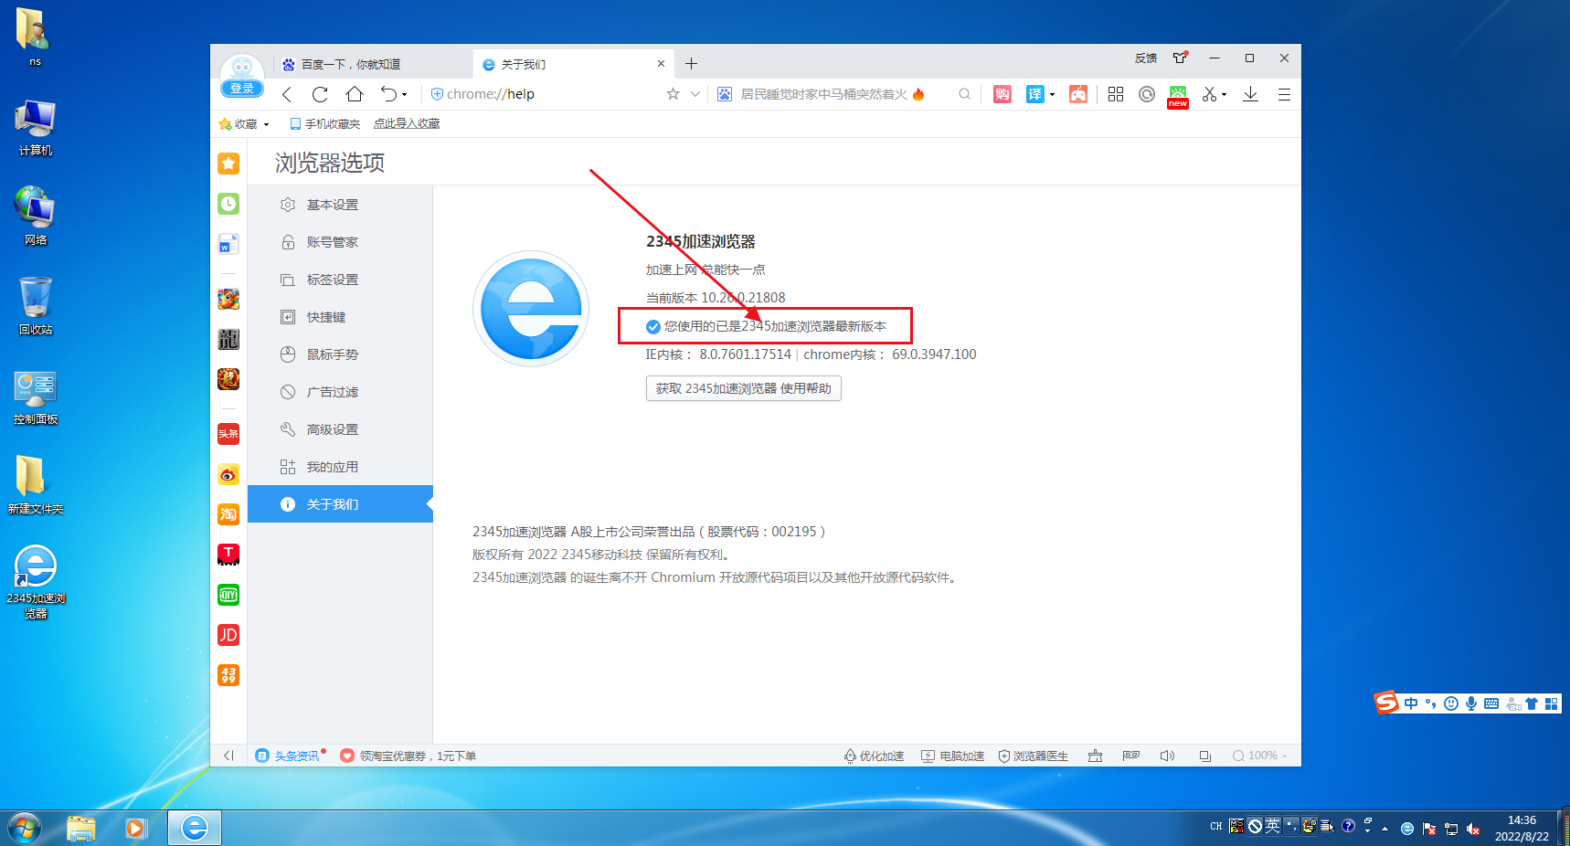Show hidden system tray icons
This screenshot has width=1570, height=846.
[1385, 829]
